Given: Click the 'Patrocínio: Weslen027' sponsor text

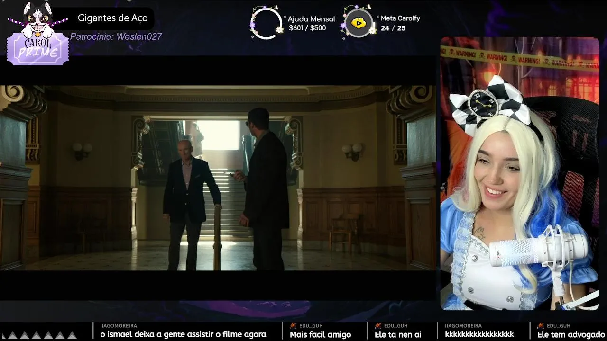Looking at the screenshot, I should coord(116,36).
